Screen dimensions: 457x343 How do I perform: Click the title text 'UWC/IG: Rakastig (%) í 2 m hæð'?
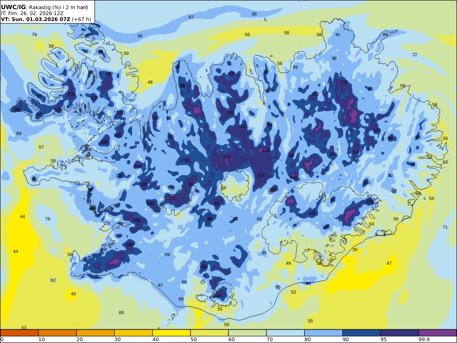(x=44, y=7)
